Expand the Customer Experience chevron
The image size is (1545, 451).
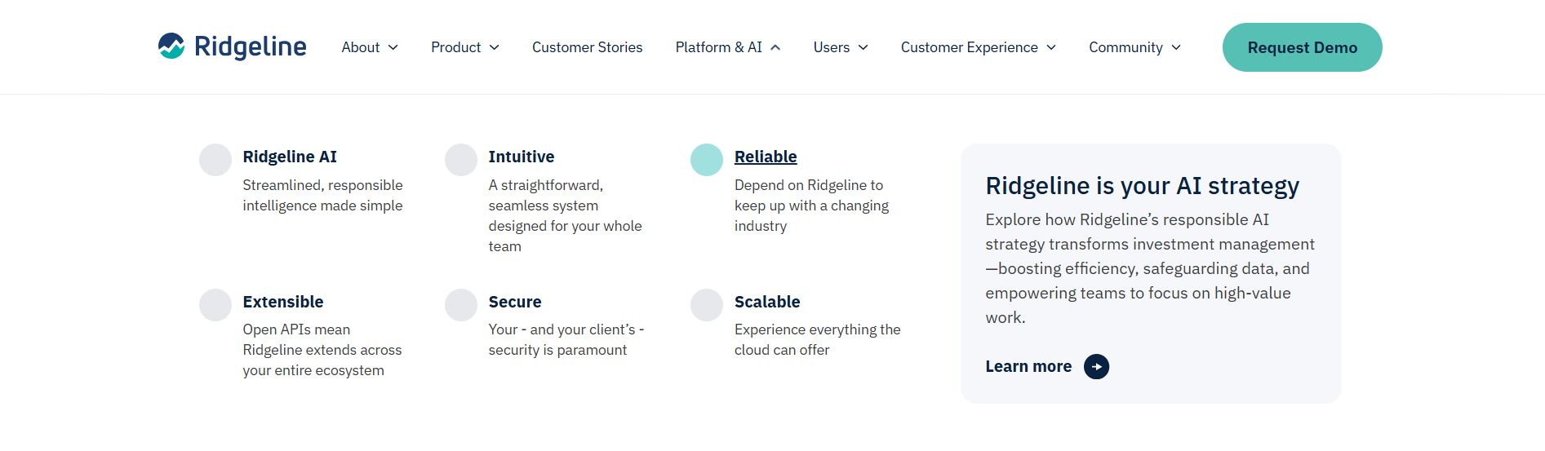tap(1051, 47)
